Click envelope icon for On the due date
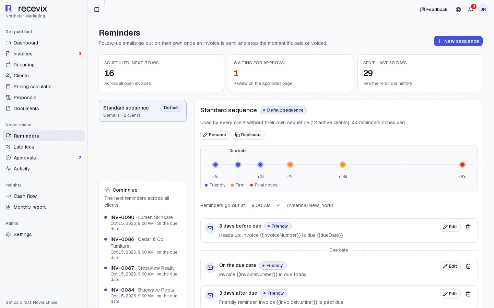The width and height of the screenshot is (494, 308). [210, 268]
